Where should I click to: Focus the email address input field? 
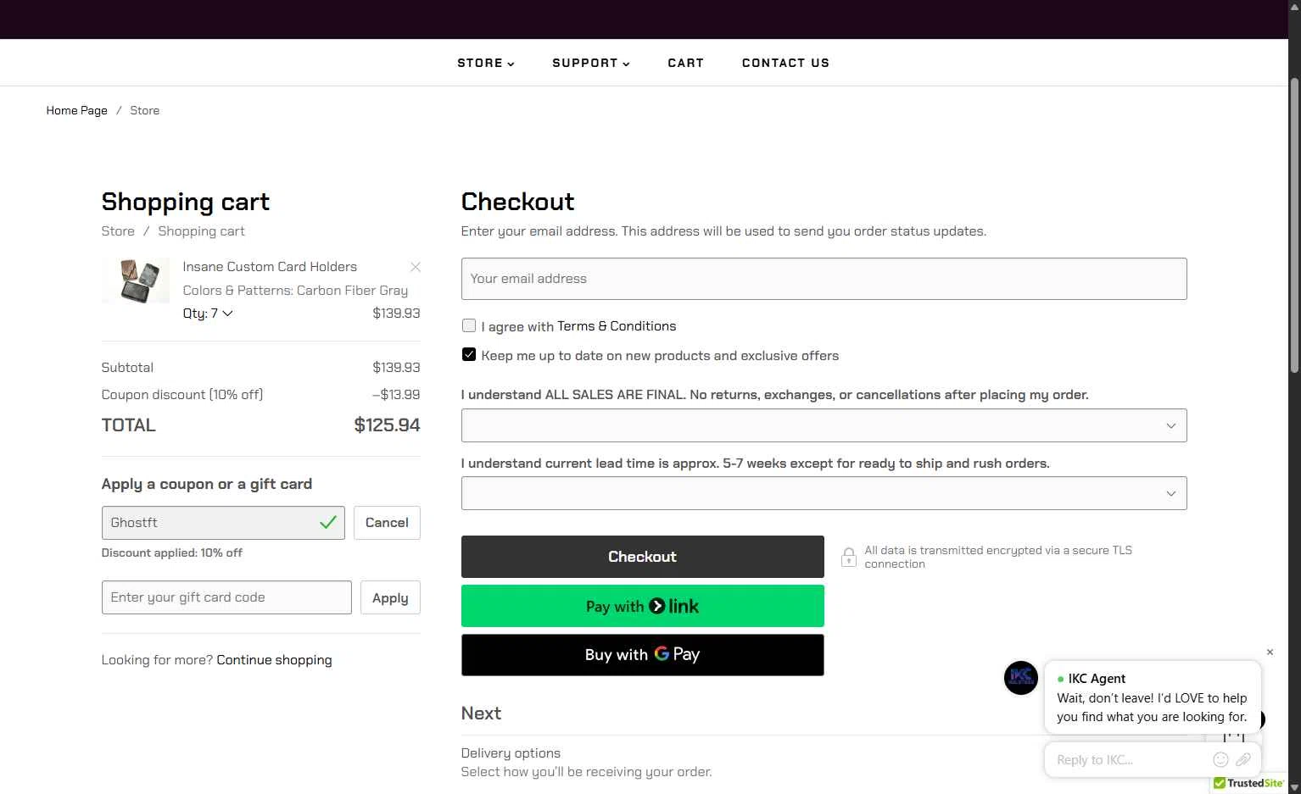tap(824, 279)
